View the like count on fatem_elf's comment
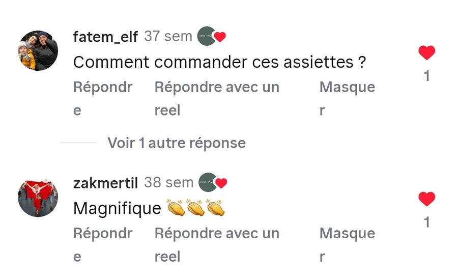This screenshot has height=279, width=458. point(426,76)
